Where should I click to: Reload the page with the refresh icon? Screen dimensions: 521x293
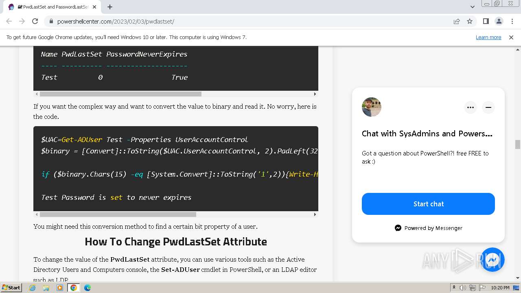35,21
